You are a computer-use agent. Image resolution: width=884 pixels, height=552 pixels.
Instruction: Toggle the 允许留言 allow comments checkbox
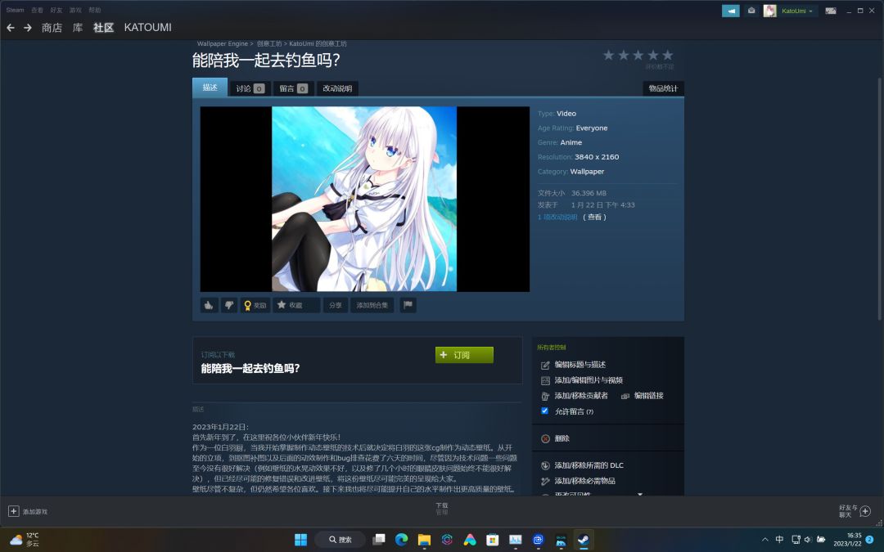pyautogui.click(x=544, y=411)
